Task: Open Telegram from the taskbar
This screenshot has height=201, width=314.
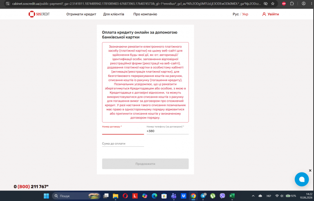Action: [203, 196]
